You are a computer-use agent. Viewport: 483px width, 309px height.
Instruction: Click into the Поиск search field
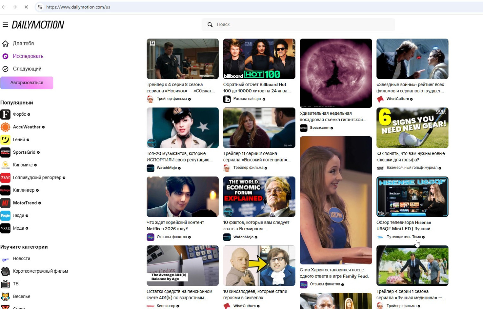tap(303, 25)
